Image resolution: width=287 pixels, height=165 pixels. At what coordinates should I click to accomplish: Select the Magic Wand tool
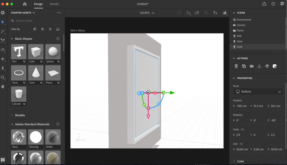(x=3, y=31)
